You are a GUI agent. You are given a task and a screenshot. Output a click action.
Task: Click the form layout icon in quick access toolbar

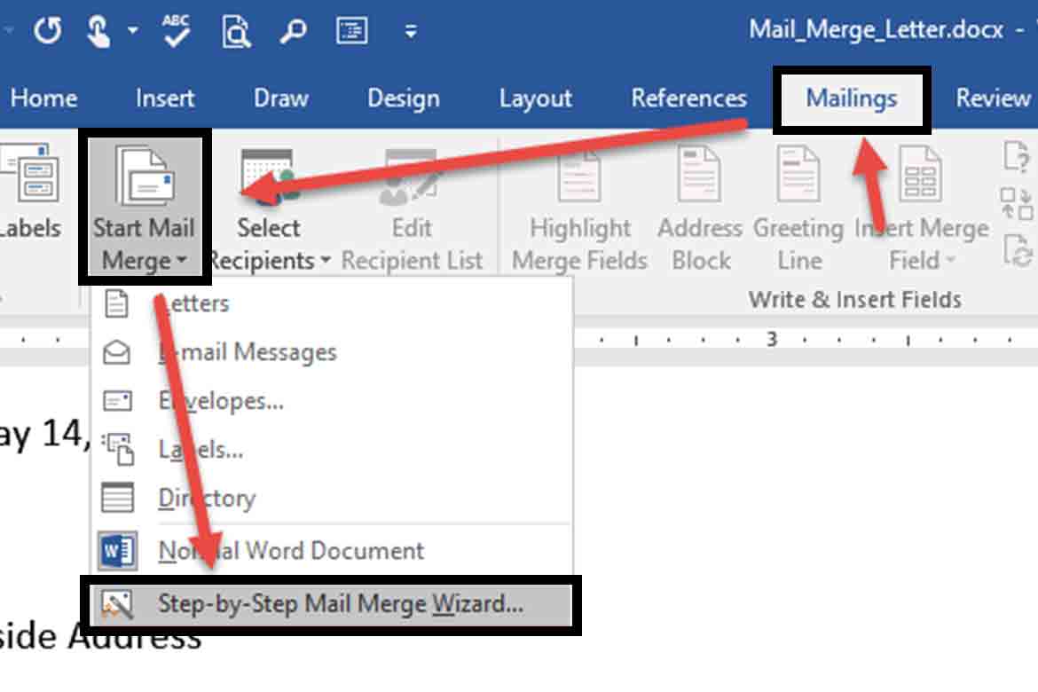351,30
